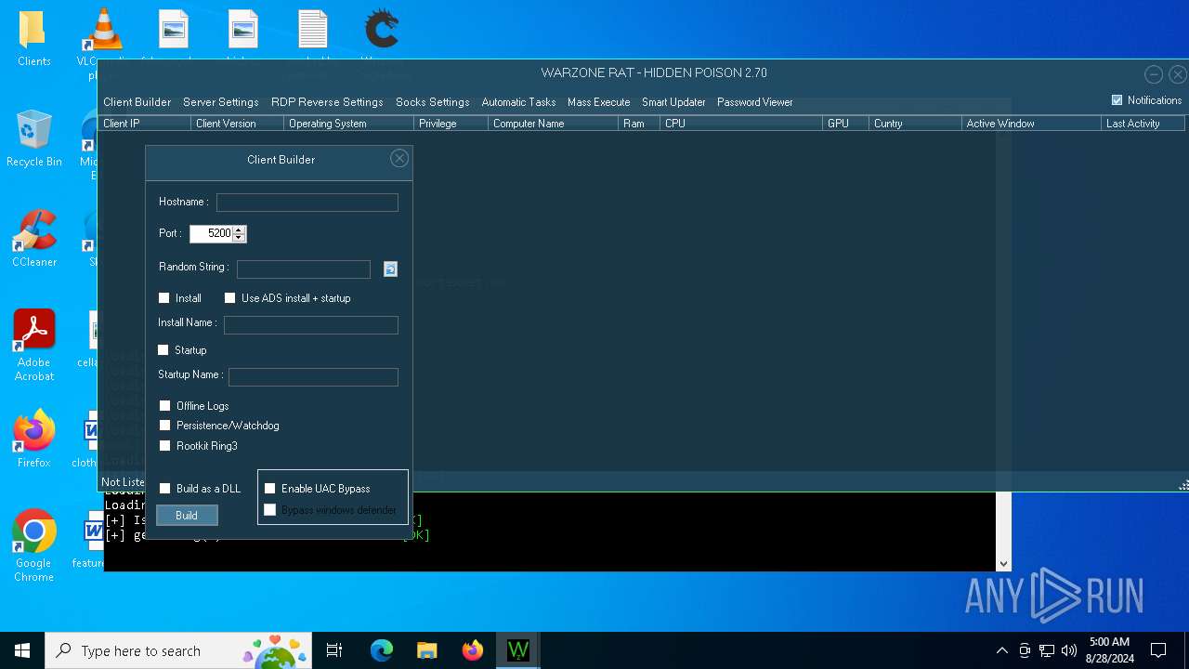Image resolution: width=1189 pixels, height=669 pixels.
Task: Focus the Port number field
Action: tap(211, 234)
